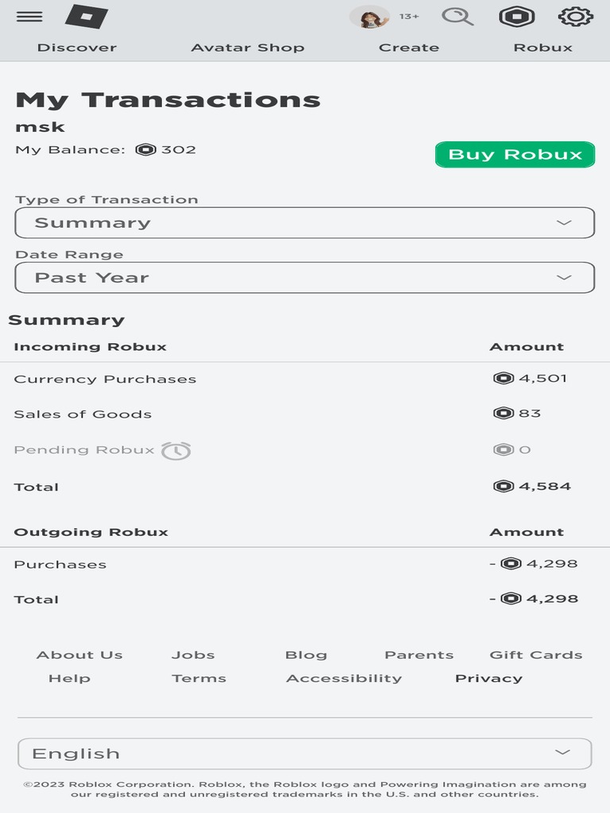This screenshot has width=610, height=813.
Task: Open the Privacy footer link
Action: pos(488,678)
